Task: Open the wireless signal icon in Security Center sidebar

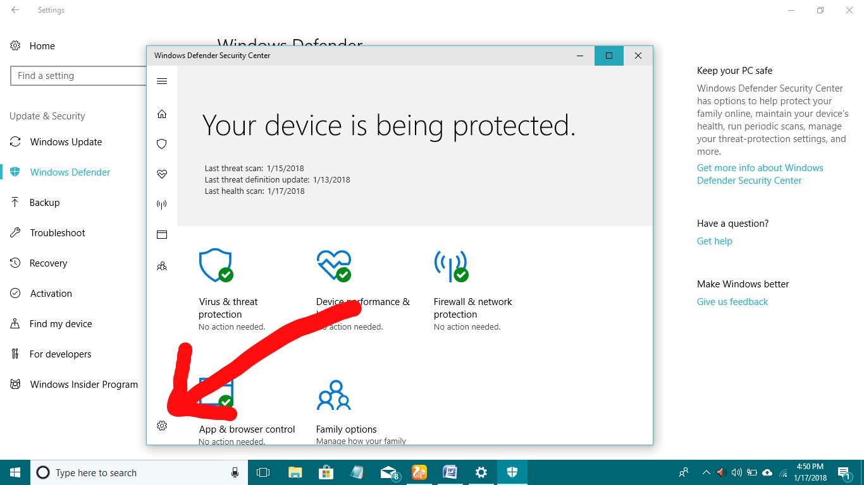Action: pos(162,205)
